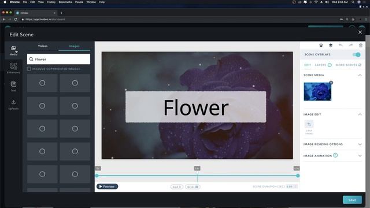Undo the last action
The width and height of the screenshot is (370, 208).
[341, 45]
